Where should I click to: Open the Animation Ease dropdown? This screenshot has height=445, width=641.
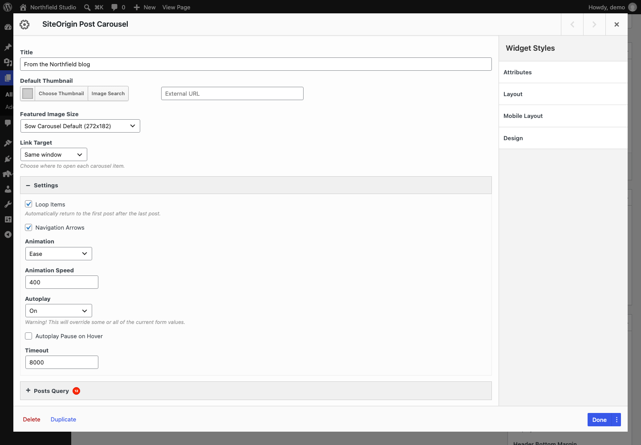59,254
